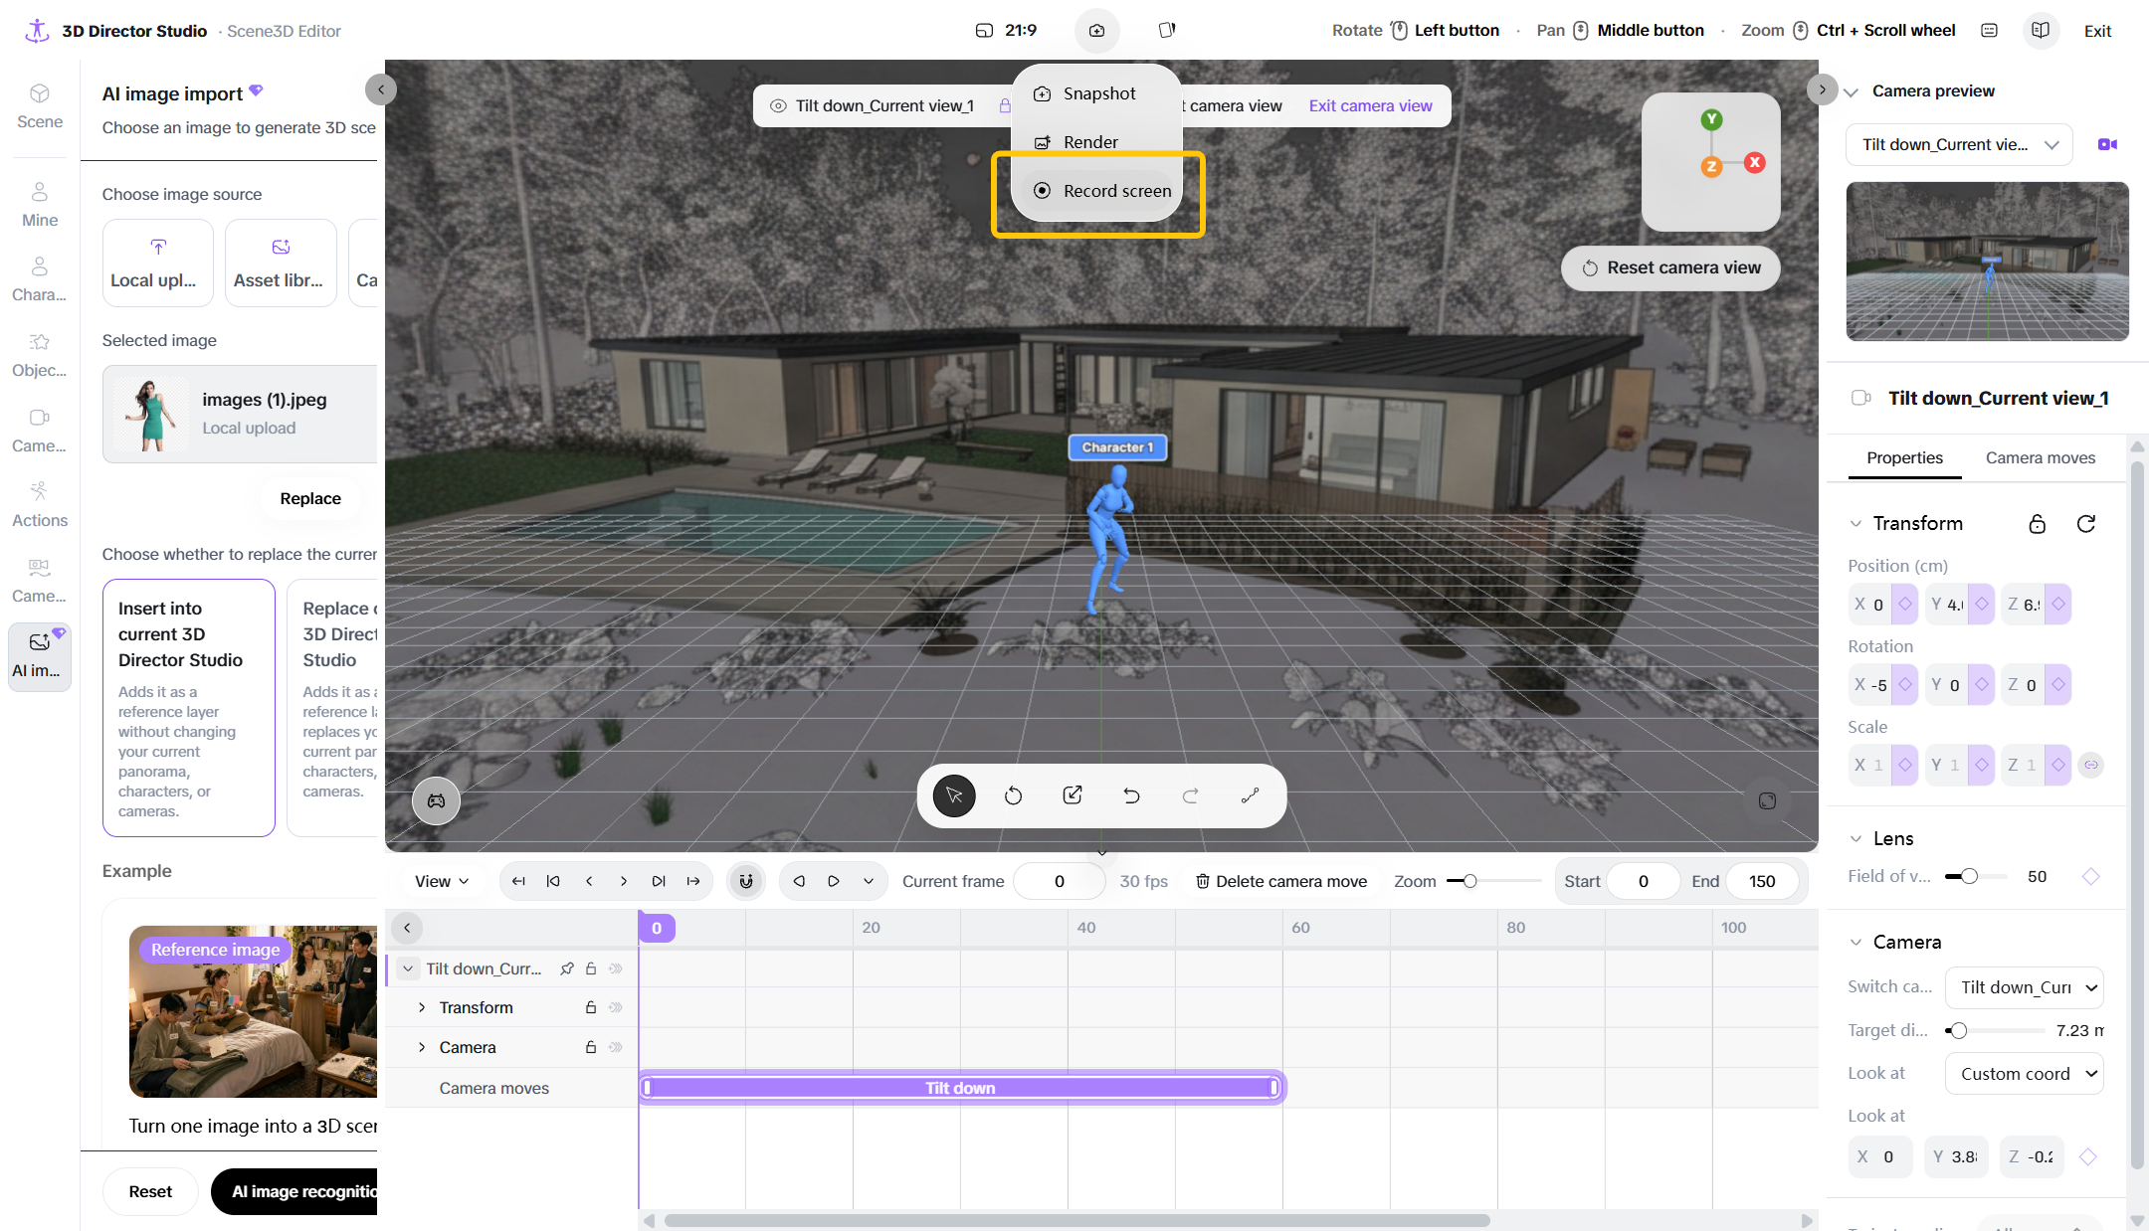
Task: Play the timeline in reverse
Action: point(799,881)
